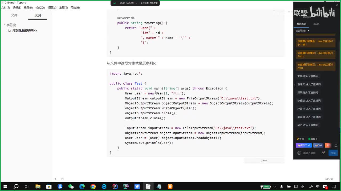Open the 答题卡 button in chat panel
This screenshot has height=191, width=341.
pos(313,139)
